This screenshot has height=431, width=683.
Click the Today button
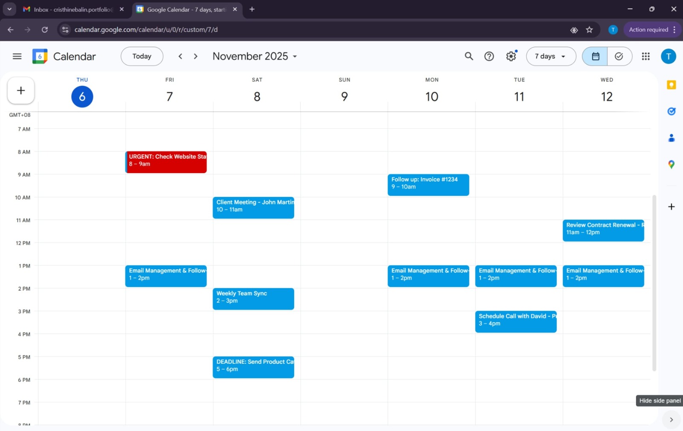[142, 56]
